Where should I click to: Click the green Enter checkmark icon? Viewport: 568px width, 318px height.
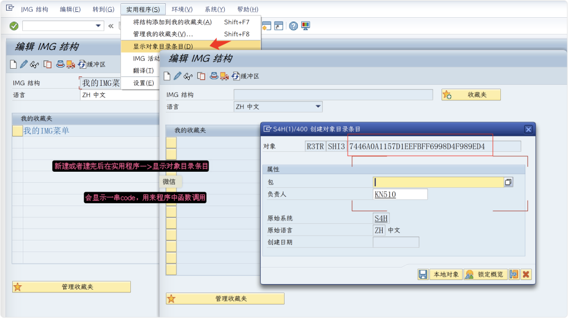pyautogui.click(x=14, y=26)
